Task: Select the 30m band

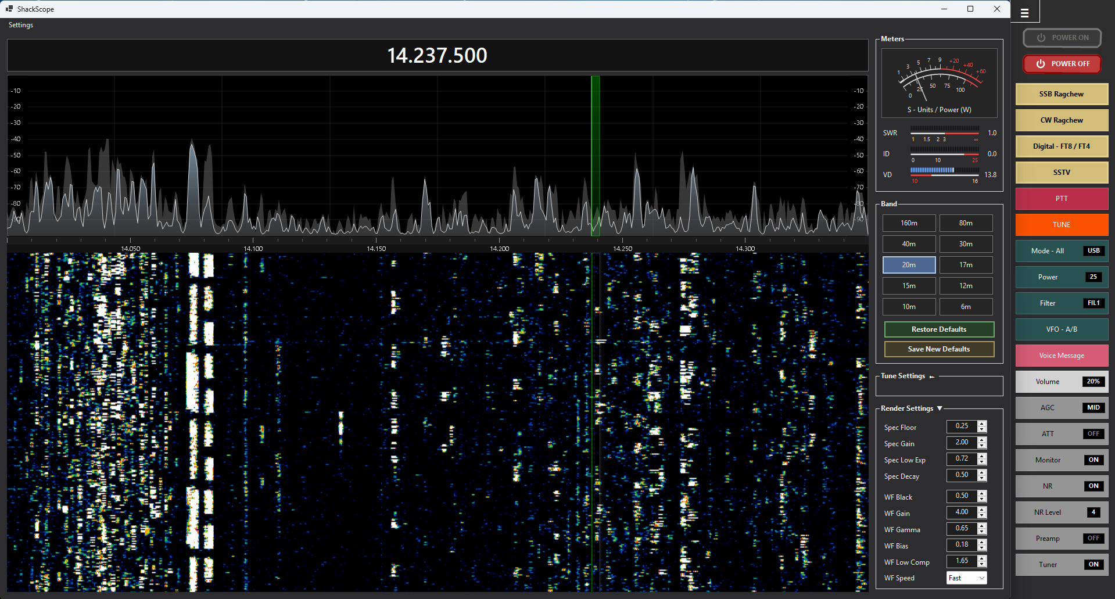Action: [x=966, y=244]
